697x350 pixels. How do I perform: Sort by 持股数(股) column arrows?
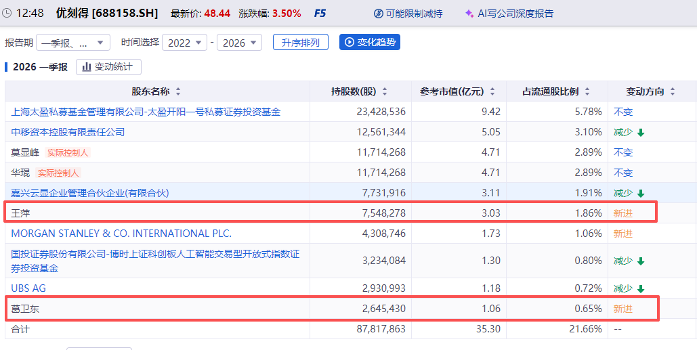pyautogui.click(x=385, y=92)
